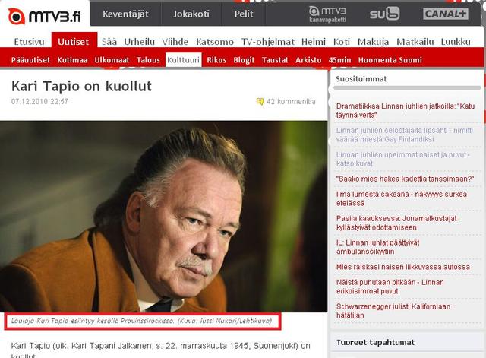This screenshot has width=486, height=358.
Task: Click the Kari Tapio on kuollut headline
Action: pyautogui.click(x=81, y=86)
